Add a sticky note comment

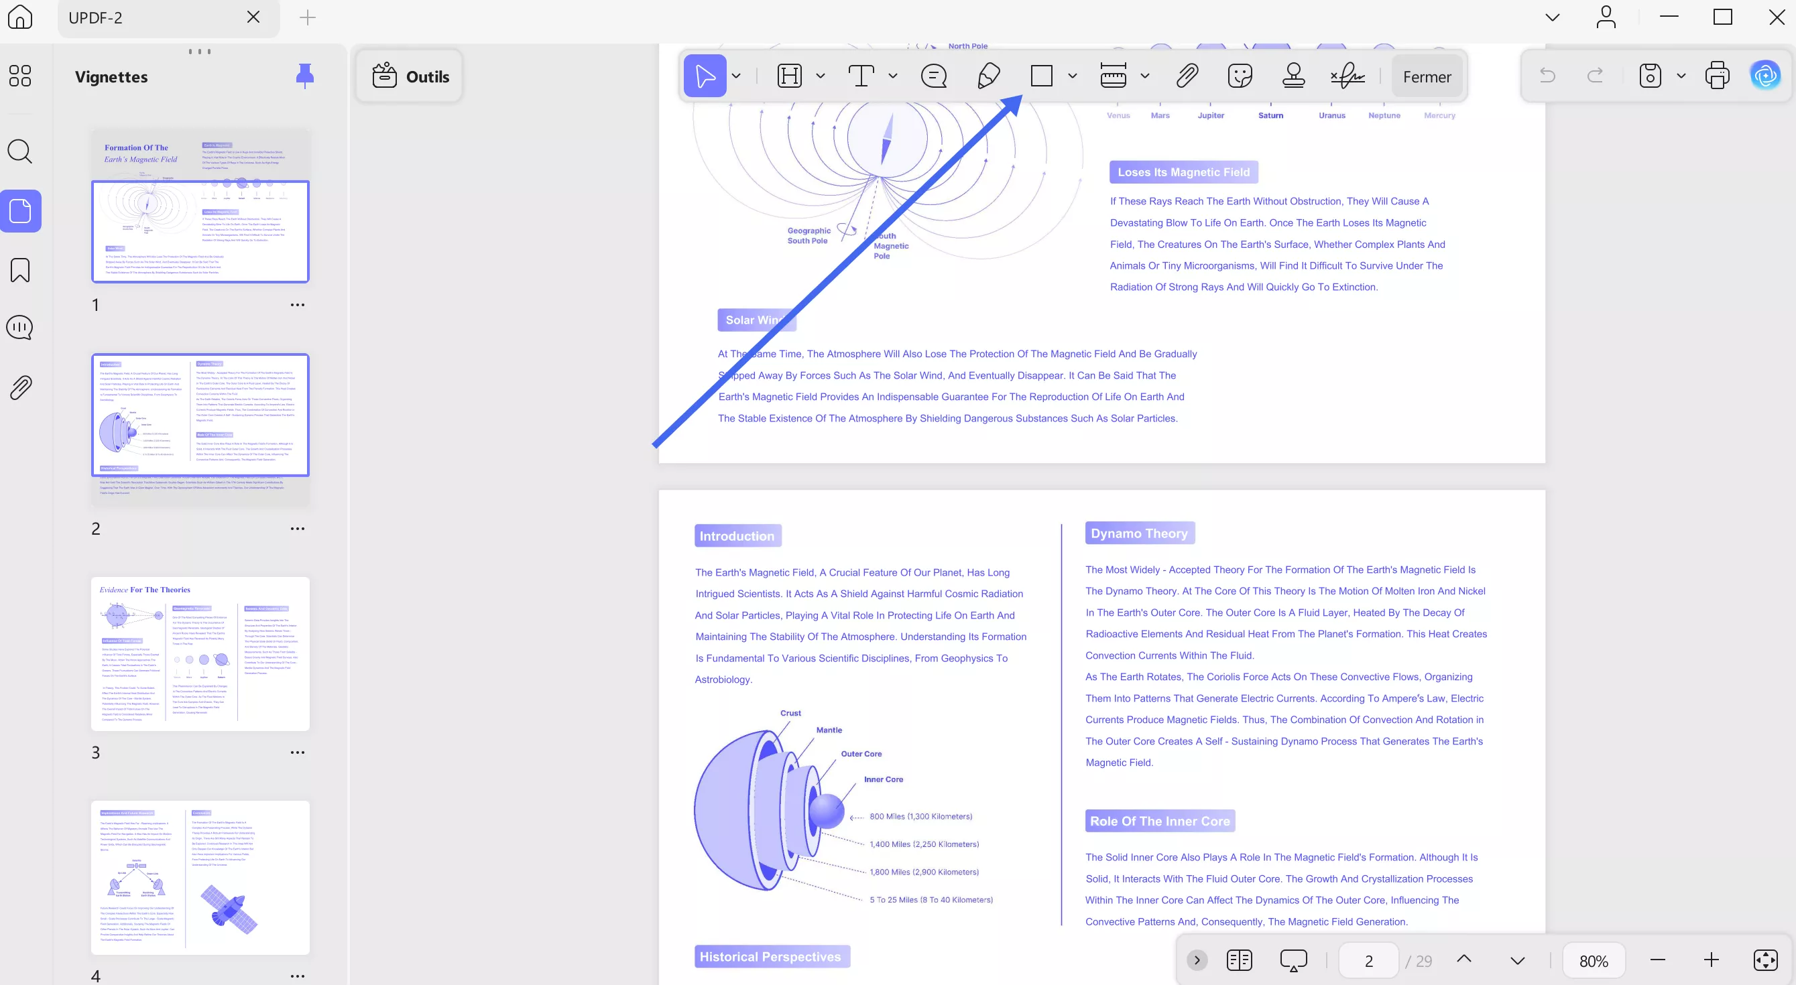[934, 75]
